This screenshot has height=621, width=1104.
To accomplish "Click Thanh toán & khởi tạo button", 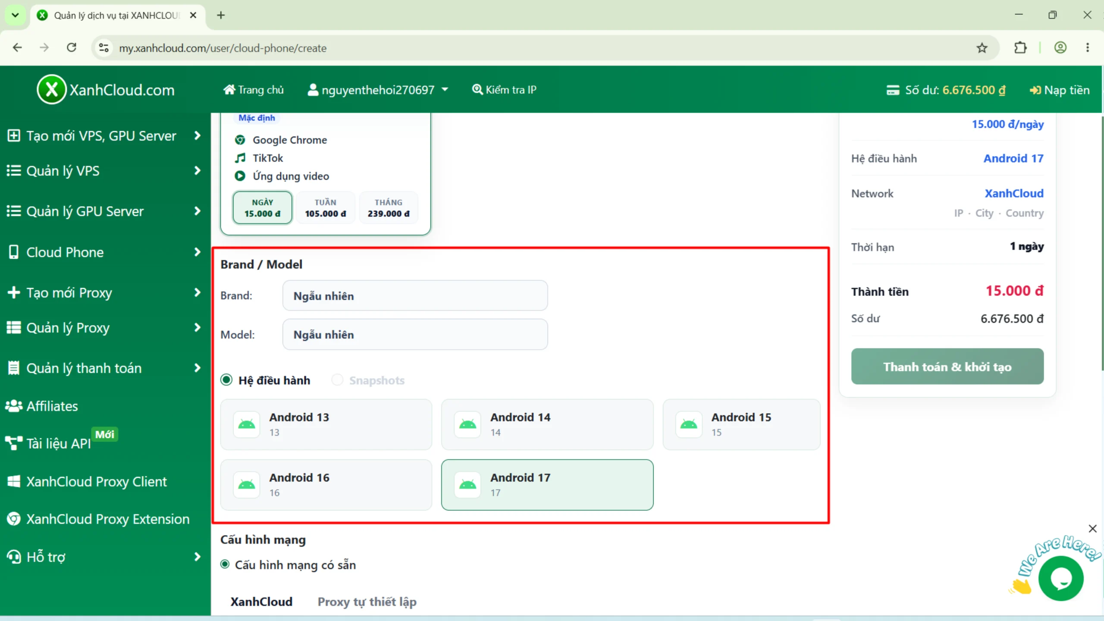I will click(x=947, y=367).
